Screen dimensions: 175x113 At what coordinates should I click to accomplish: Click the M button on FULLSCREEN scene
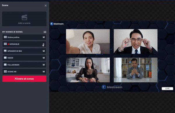44,65
